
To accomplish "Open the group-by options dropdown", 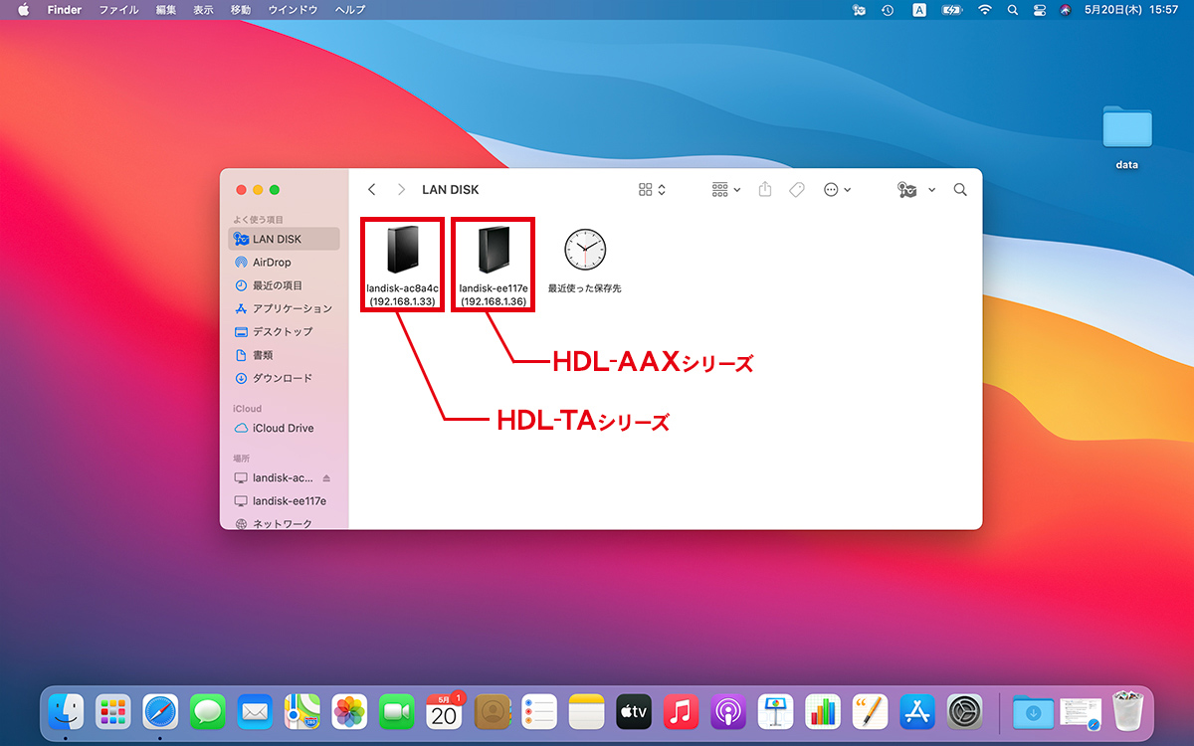I will (x=726, y=189).
